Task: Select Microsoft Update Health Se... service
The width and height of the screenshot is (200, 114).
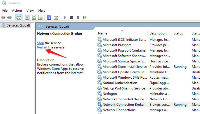Action: tap(125, 72)
